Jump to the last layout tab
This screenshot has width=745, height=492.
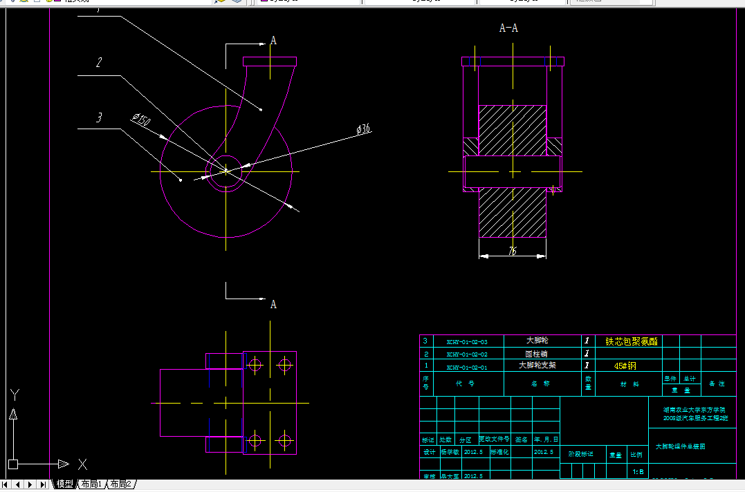[x=44, y=484]
